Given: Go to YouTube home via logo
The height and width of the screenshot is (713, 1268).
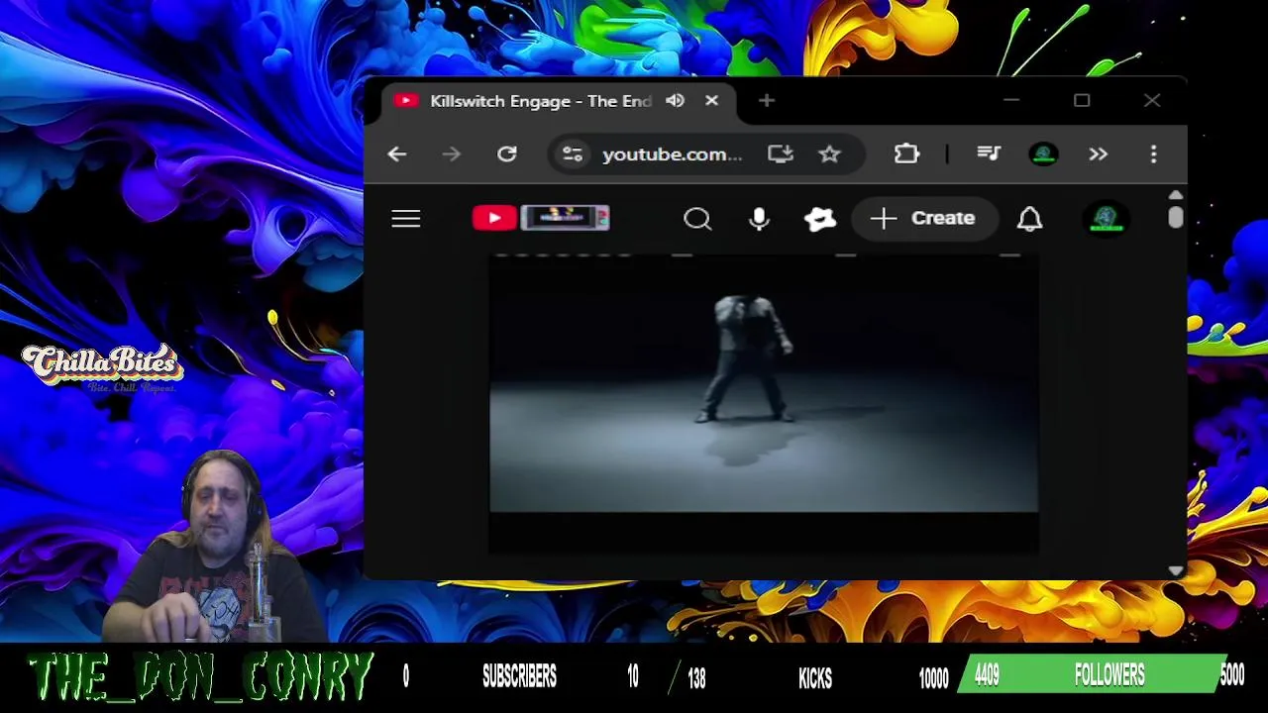Looking at the screenshot, I should (x=541, y=218).
